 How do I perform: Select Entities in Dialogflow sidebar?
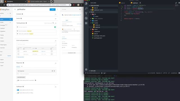(2, 22)
